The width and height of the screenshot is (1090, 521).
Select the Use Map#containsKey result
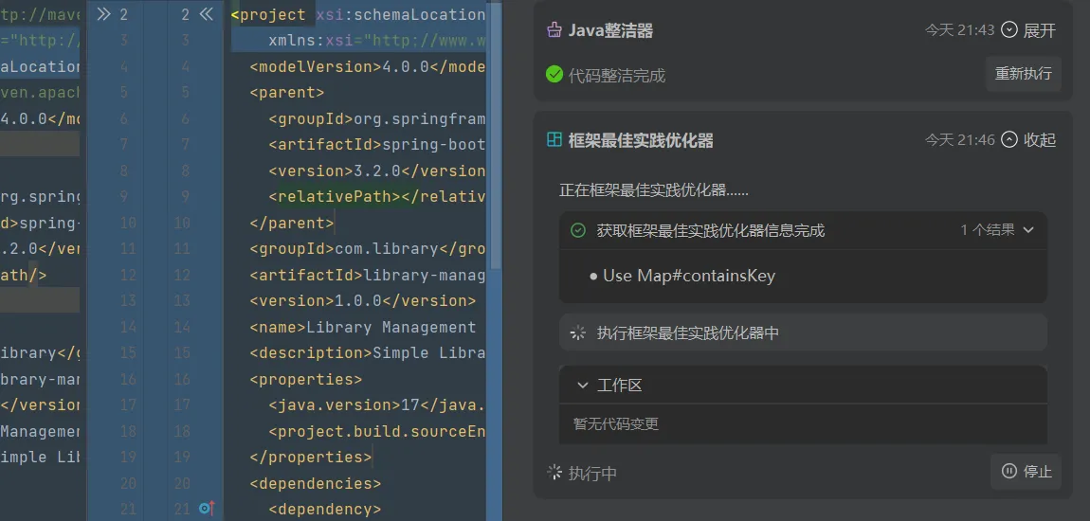tap(689, 276)
